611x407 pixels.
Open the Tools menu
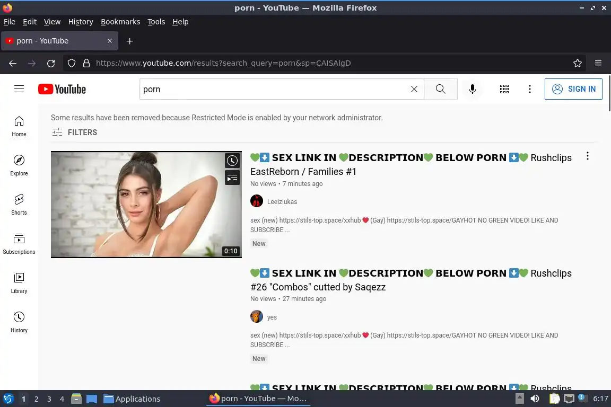[x=156, y=22]
